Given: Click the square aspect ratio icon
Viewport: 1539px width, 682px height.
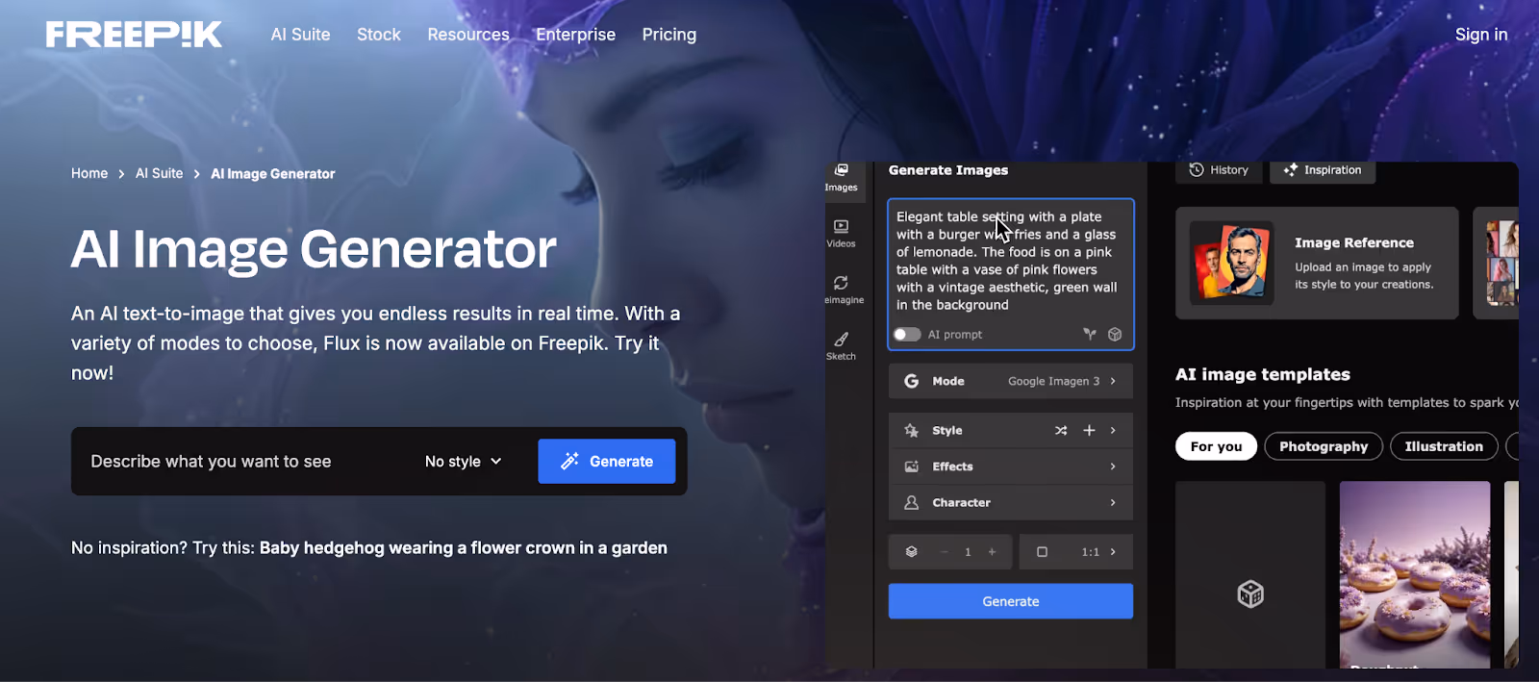Looking at the screenshot, I should tap(1042, 552).
